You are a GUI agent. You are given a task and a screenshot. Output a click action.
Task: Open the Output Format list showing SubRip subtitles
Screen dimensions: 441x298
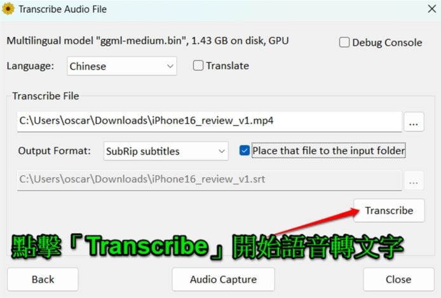point(166,151)
